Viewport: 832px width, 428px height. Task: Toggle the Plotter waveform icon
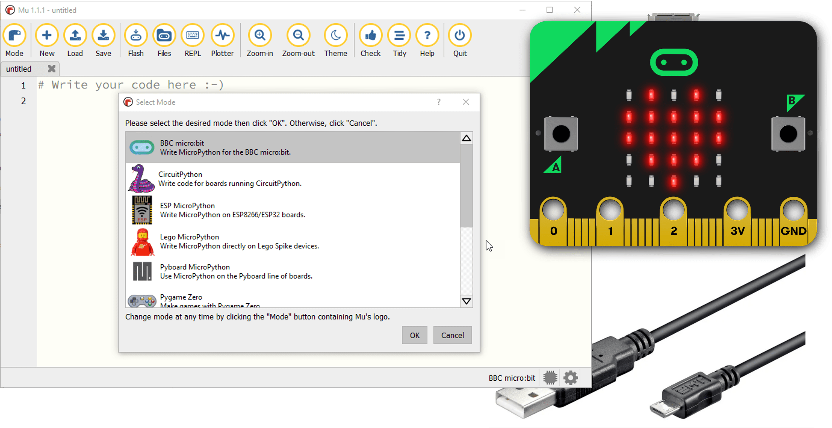(x=222, y=35)
